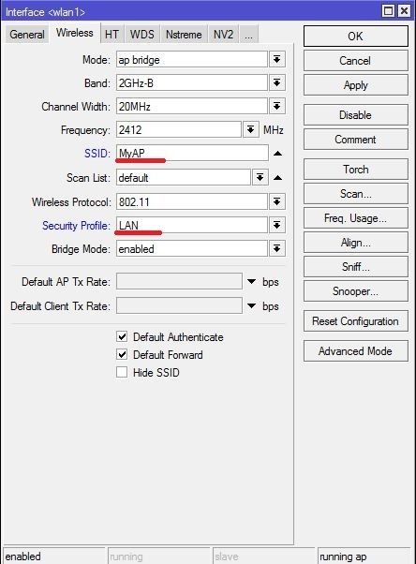Expand Default AP Tx Rate arrow
The image size is (416, 564).
[x=251, y=282]
